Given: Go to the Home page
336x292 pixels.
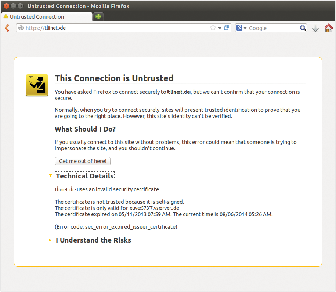Looking at the screenshot, I should [328, 28].
